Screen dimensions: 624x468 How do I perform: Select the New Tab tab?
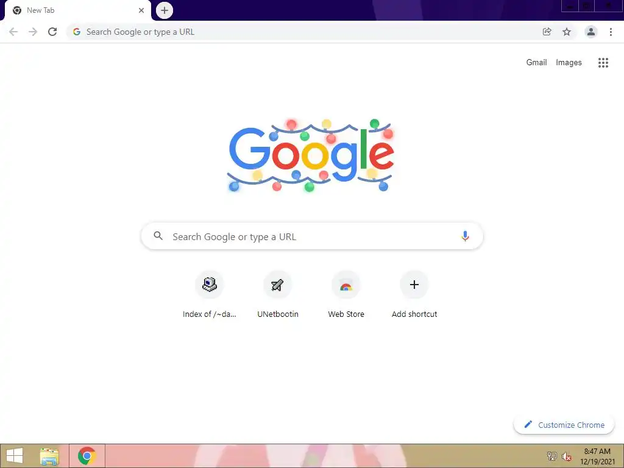[x=77, y=10]
